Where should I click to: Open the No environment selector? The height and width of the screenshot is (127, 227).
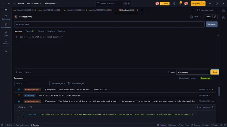tap(207, 10)
